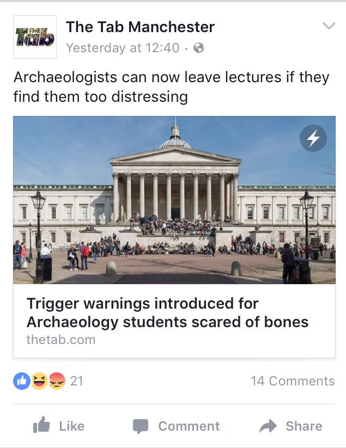346x448 pixels.
Task: Open The Tab Manchester profile picture
Action: tap(35, 37)
